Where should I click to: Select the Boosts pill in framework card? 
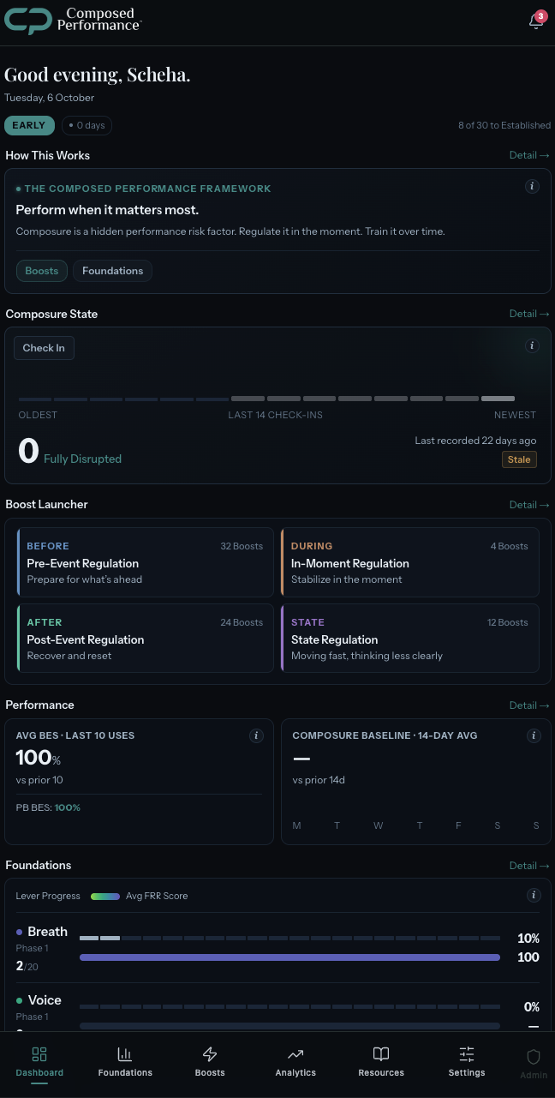coord(42,271)
